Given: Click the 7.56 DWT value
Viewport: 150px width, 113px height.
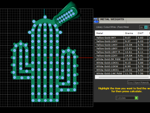Looking at the screenshot, I should coord(140,73).
